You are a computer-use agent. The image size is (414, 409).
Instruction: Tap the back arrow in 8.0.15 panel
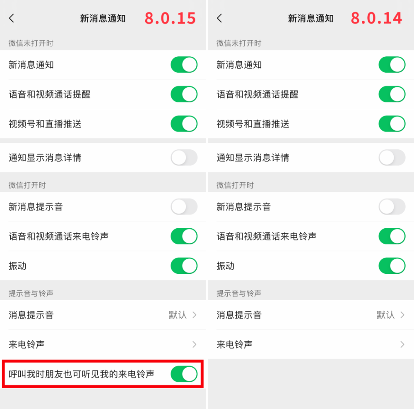click(x=11, y=18)
